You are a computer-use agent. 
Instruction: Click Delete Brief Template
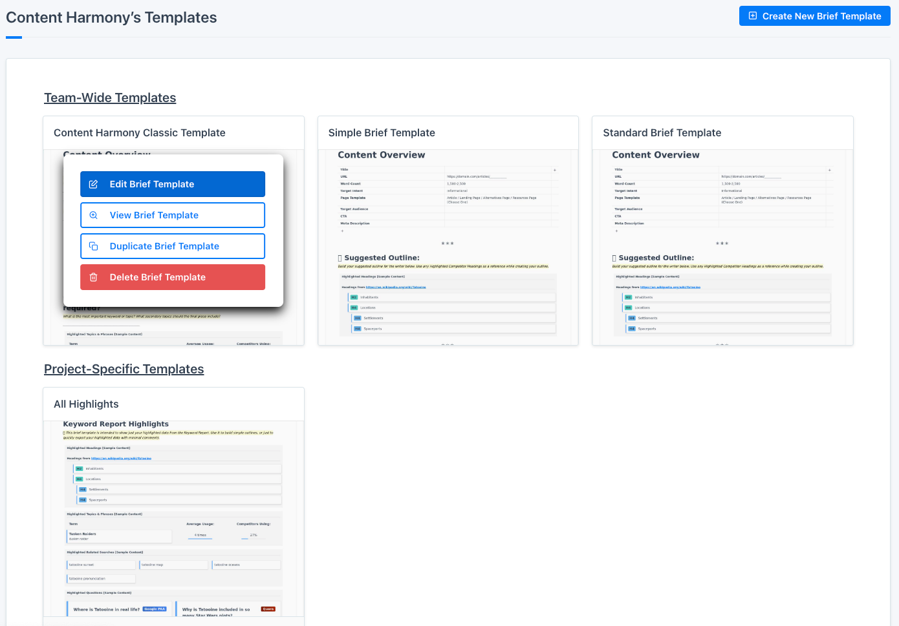coord(173,277)
